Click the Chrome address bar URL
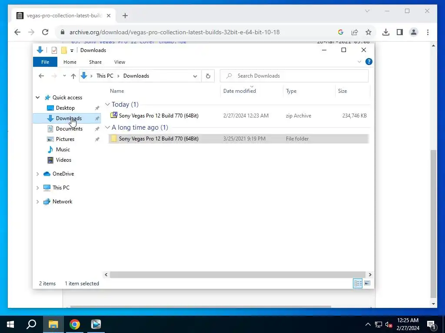The height and width of the screenshot is (333, 445). pyautogui.click(x=175, y=32)
